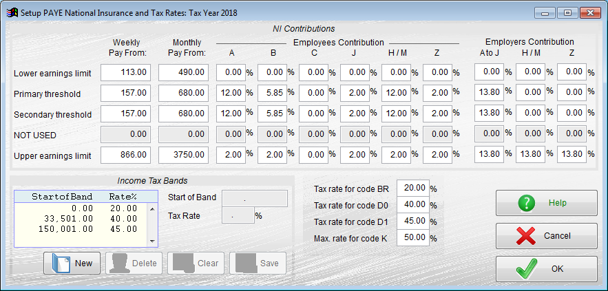Edit Secondary threshold weekly pay field
Screen dimensions: 608x291
pos(125,114)
